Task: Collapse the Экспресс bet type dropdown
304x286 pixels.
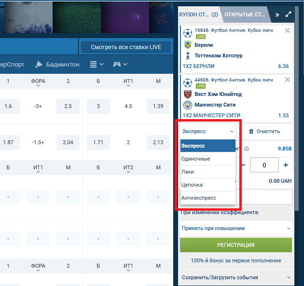Action: tap(207, 131)
